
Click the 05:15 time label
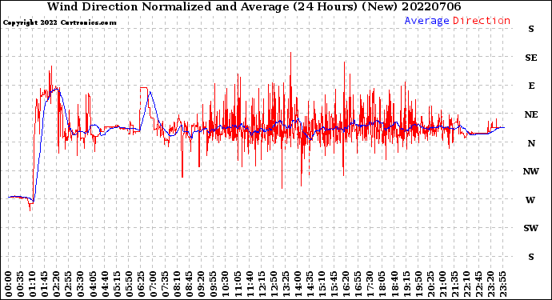pos(117,284)
